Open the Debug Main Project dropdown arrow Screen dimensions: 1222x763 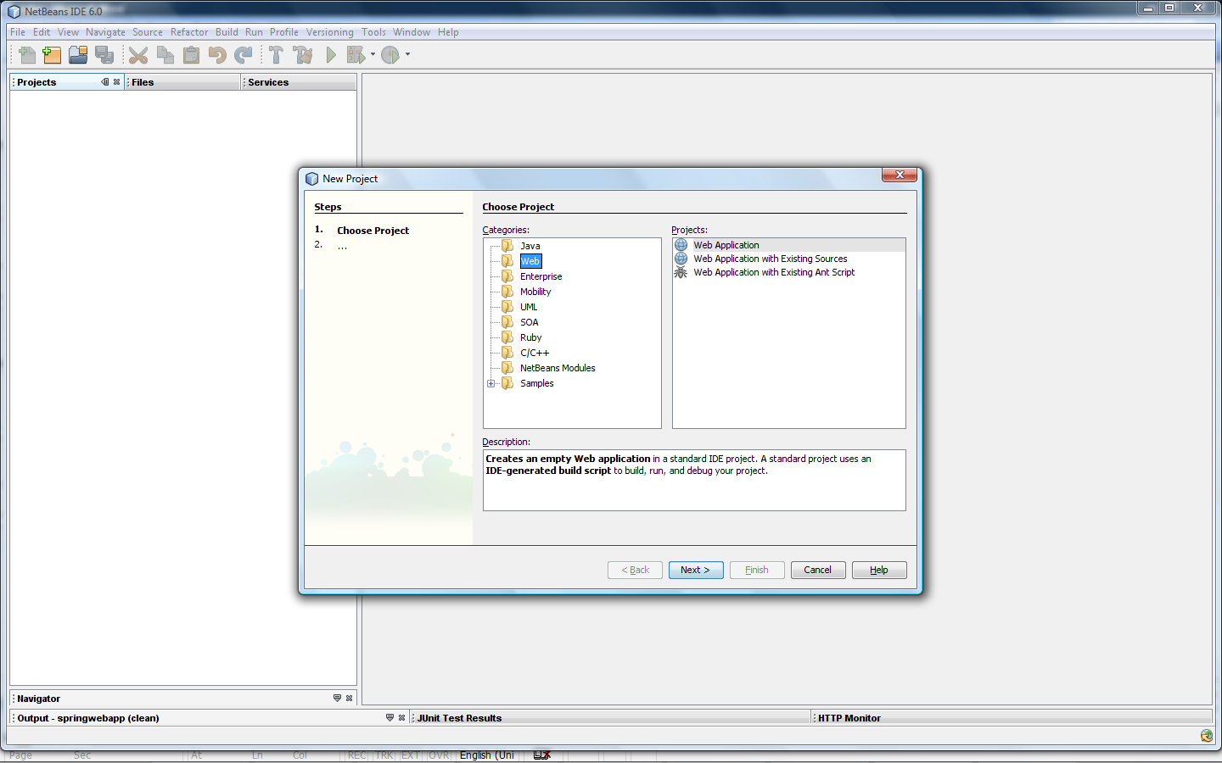click(x=373, y=54)
